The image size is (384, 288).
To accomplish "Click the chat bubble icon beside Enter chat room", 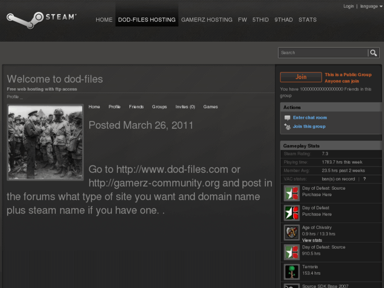I will 287,118.
